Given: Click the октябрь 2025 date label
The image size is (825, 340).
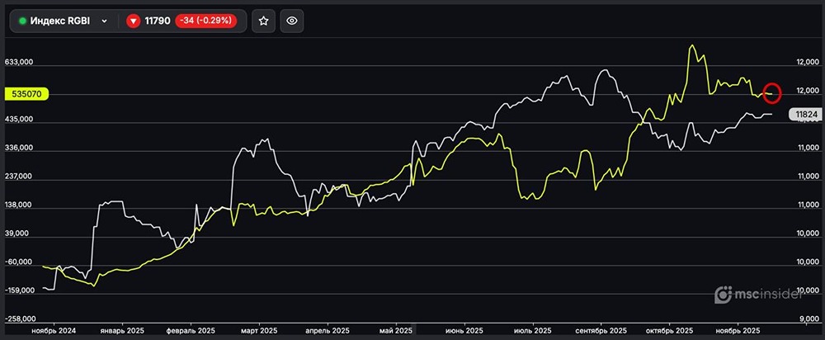Looking at the screenshot, I should point(669,330).
